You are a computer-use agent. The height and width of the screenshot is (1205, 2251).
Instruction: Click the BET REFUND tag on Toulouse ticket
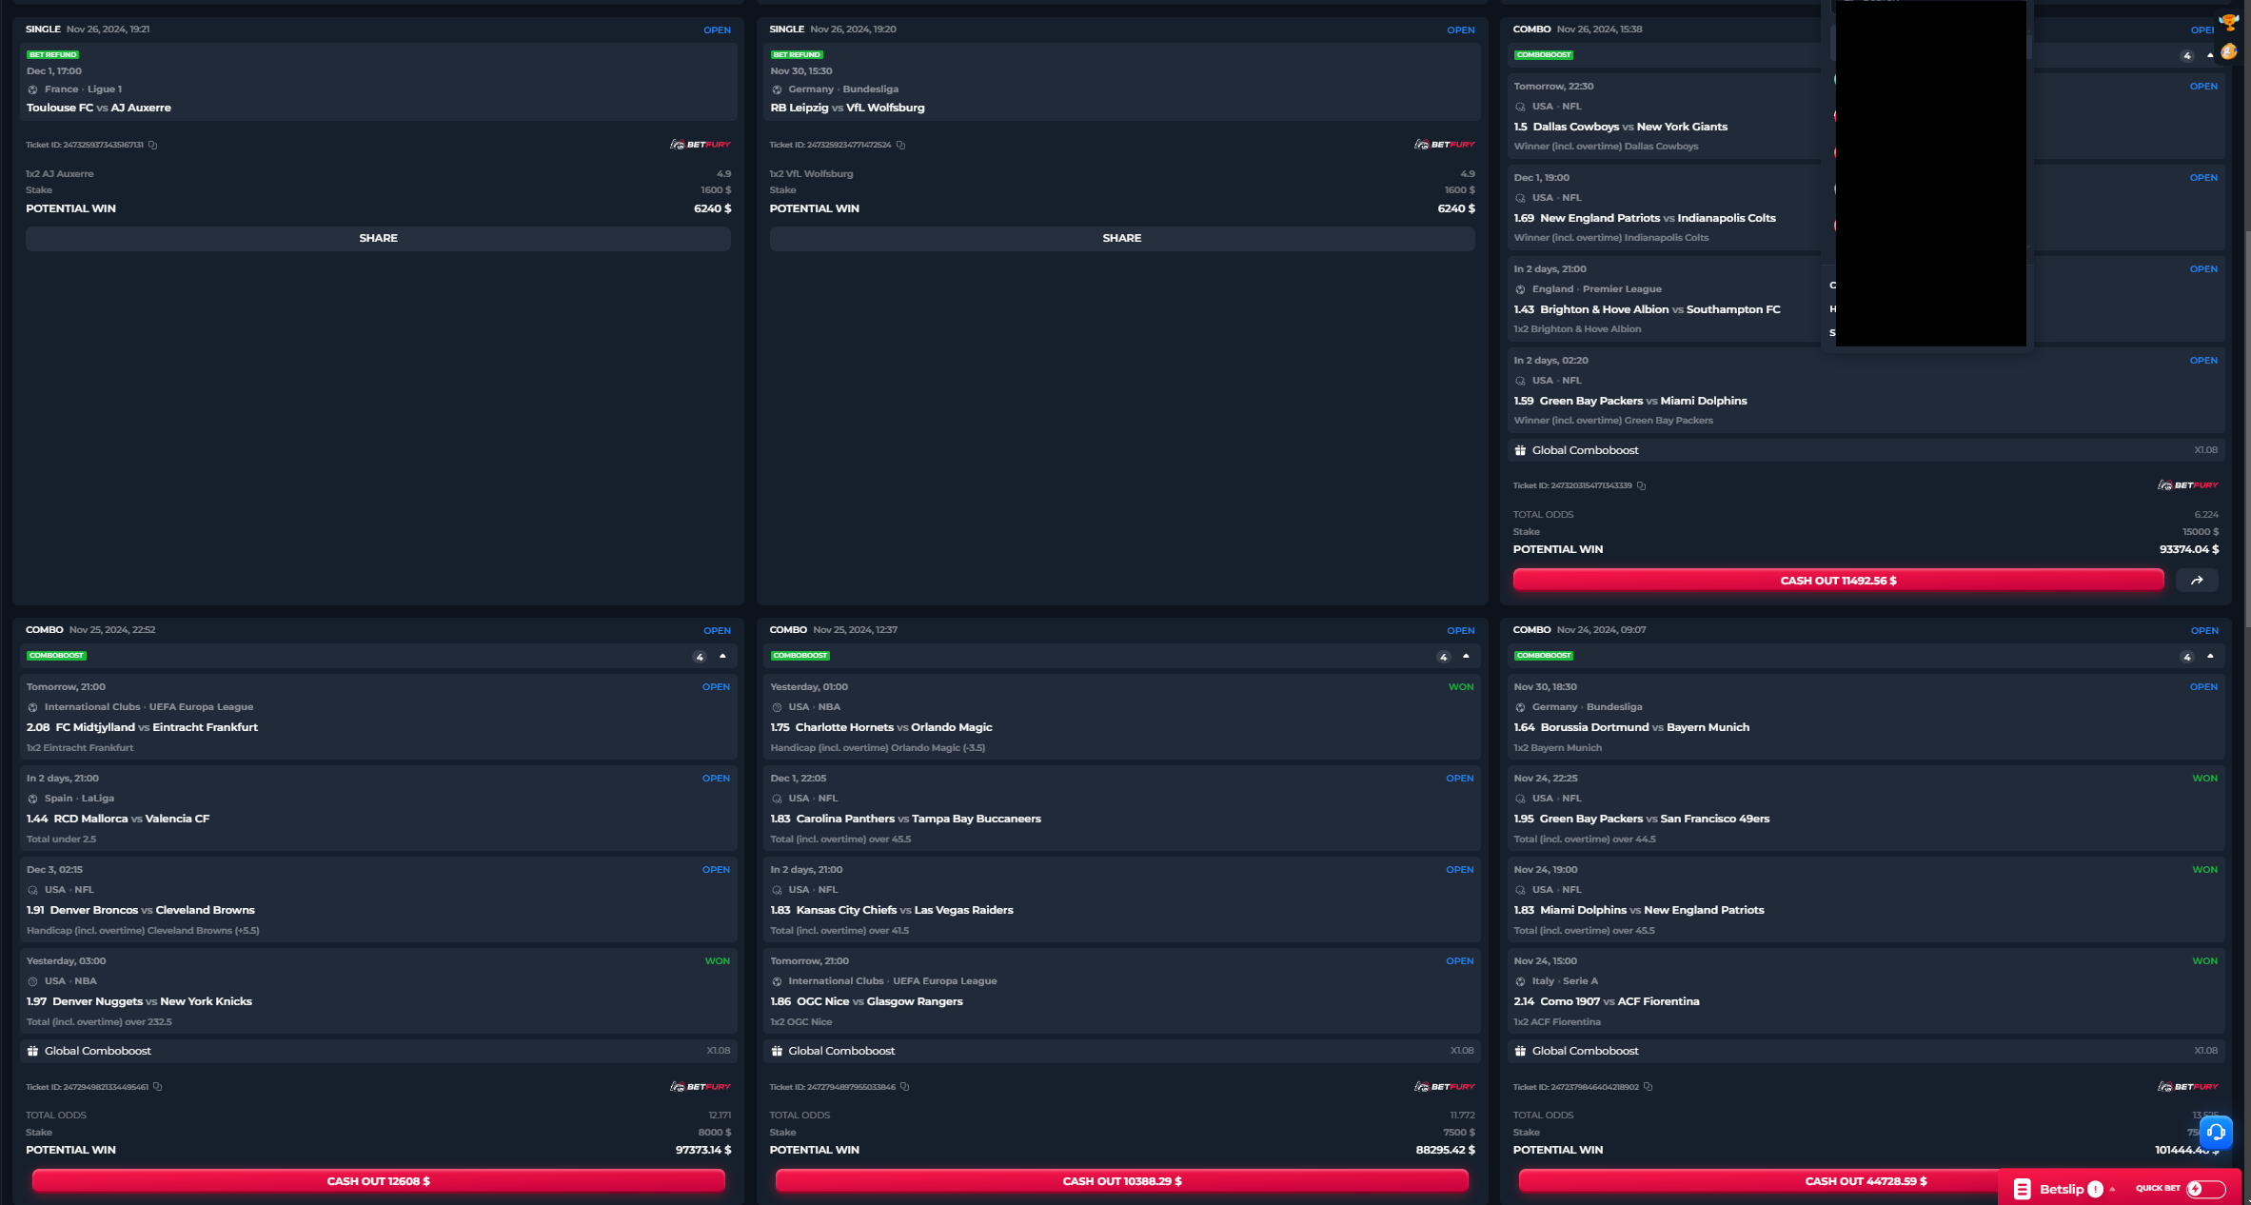click(52, 55)
